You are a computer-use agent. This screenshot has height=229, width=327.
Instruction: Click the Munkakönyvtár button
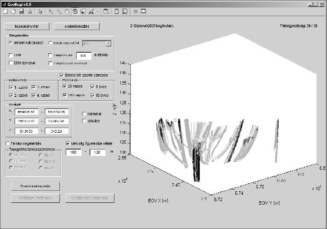coord(27,26)
